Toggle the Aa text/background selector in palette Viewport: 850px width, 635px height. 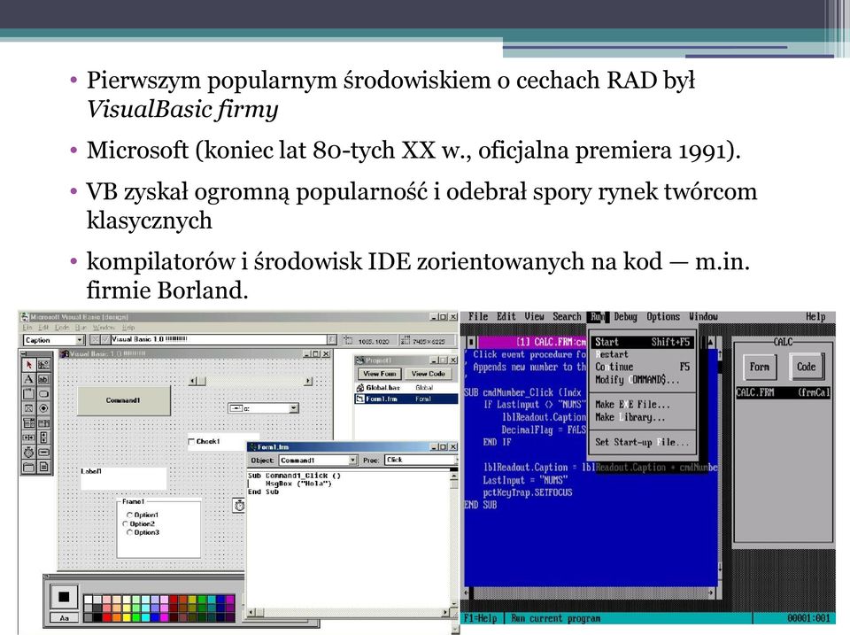(64, 617)
